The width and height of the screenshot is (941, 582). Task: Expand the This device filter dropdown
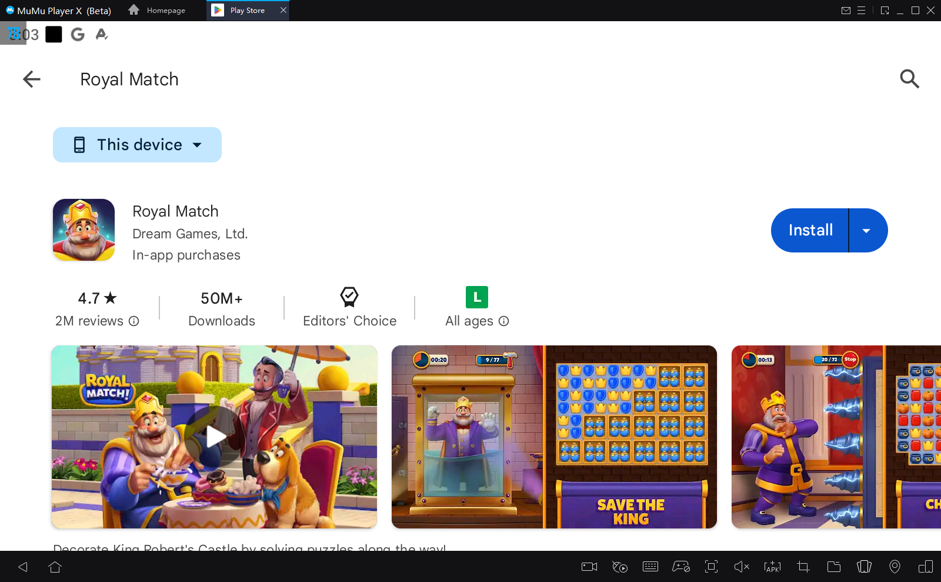[x=137, y=145]
